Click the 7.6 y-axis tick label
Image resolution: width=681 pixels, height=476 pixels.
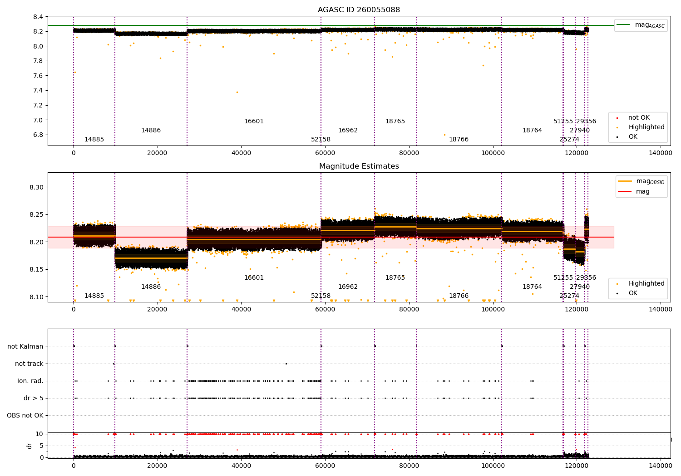tap(39, 76)
